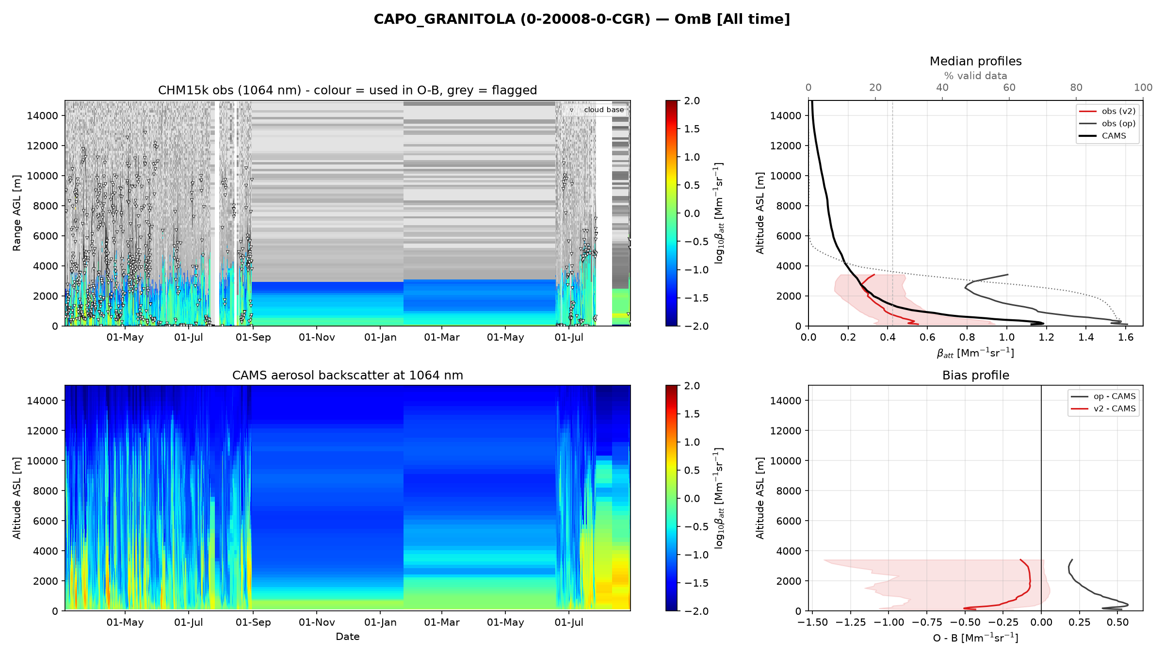
Task: Click the red line sample for 'obs (v2)'
Action: point(1088,112)
